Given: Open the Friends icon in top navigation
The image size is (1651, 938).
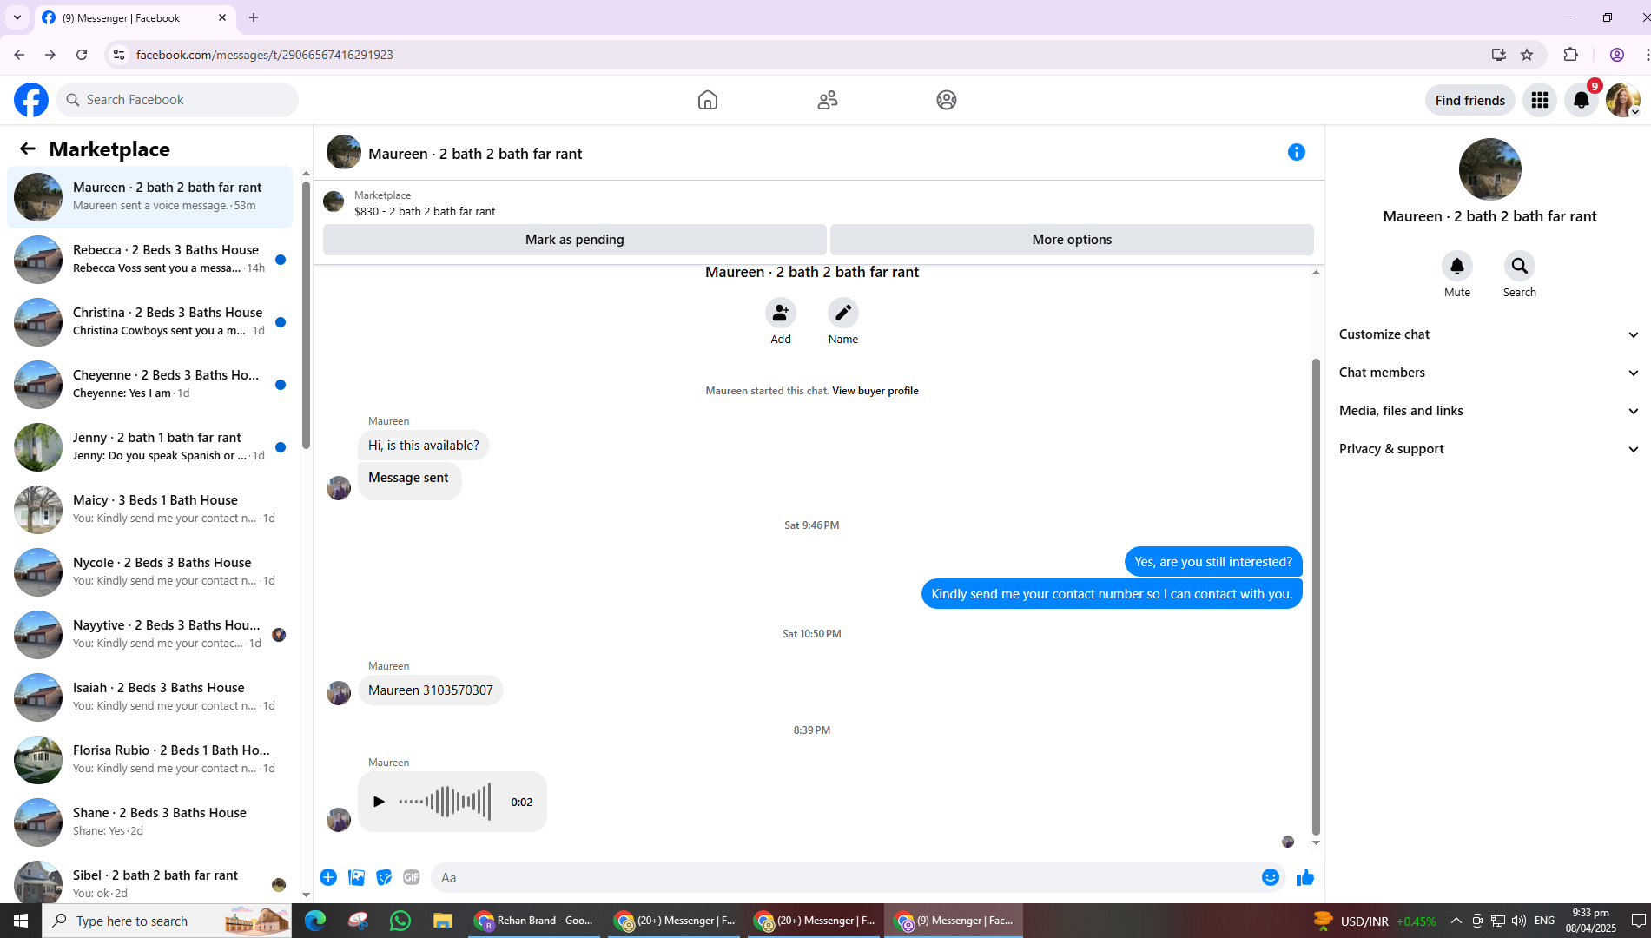Looking at the screenshot, I should point(828,100).
